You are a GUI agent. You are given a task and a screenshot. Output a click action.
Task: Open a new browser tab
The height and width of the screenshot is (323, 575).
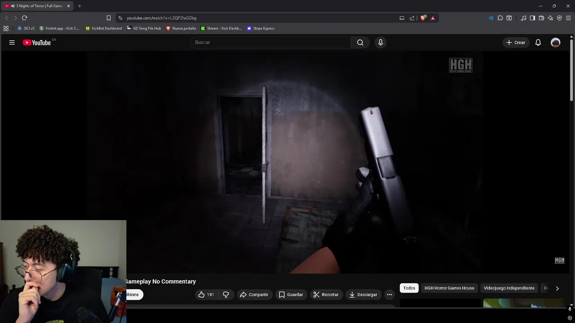80,6
